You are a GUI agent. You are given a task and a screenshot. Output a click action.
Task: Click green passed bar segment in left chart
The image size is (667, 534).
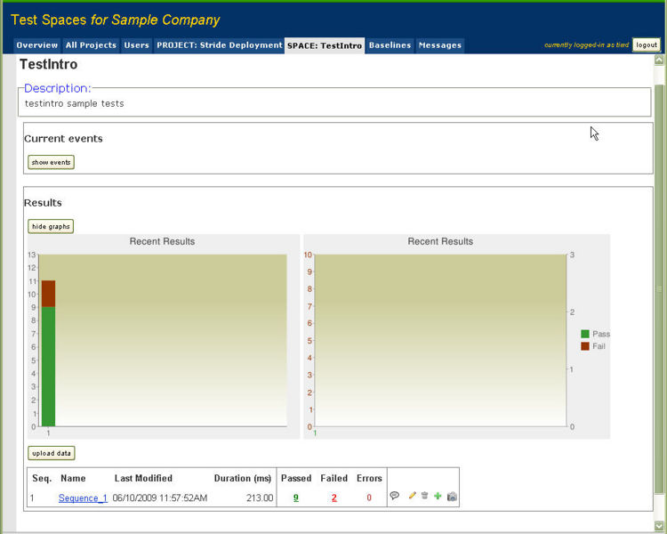tap(49, 366)
